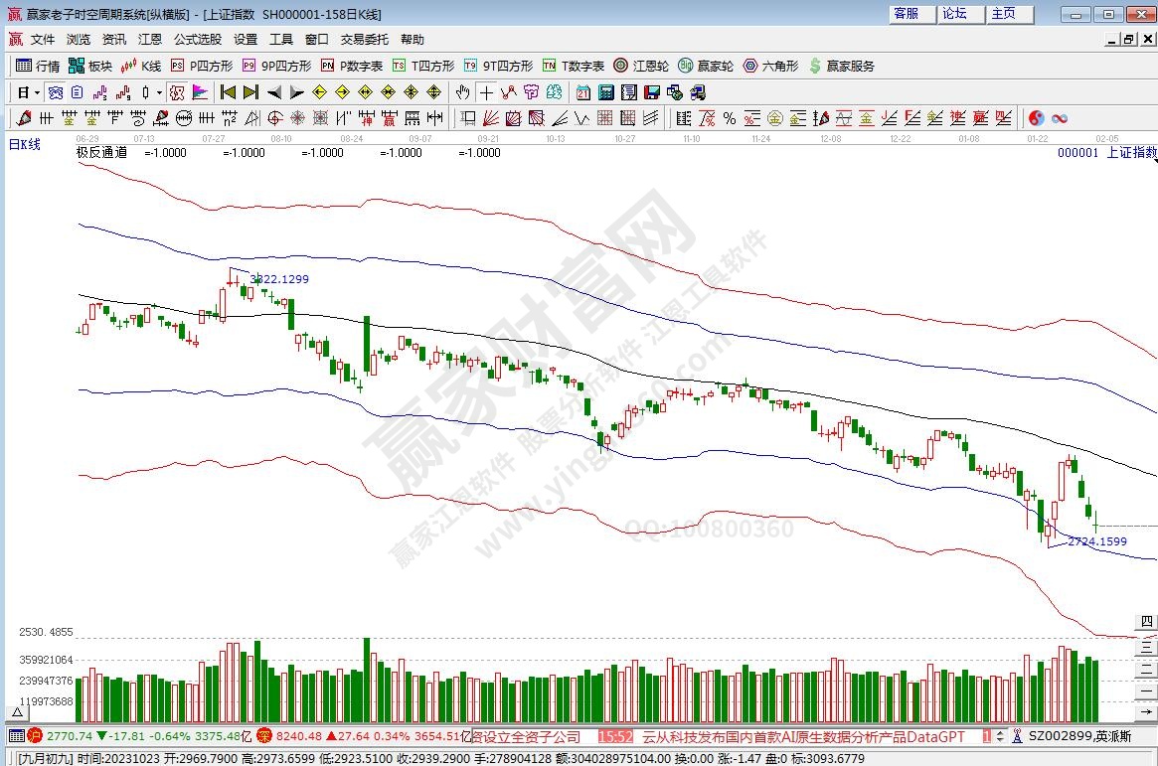
Task: Toggle the 四 panel button on right
Action: tap(1146, 622)
